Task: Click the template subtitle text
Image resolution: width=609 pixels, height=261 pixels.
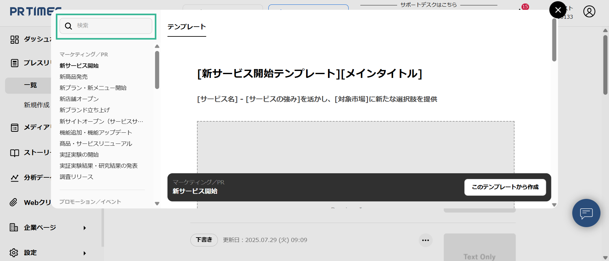Action: click(317, 99)
